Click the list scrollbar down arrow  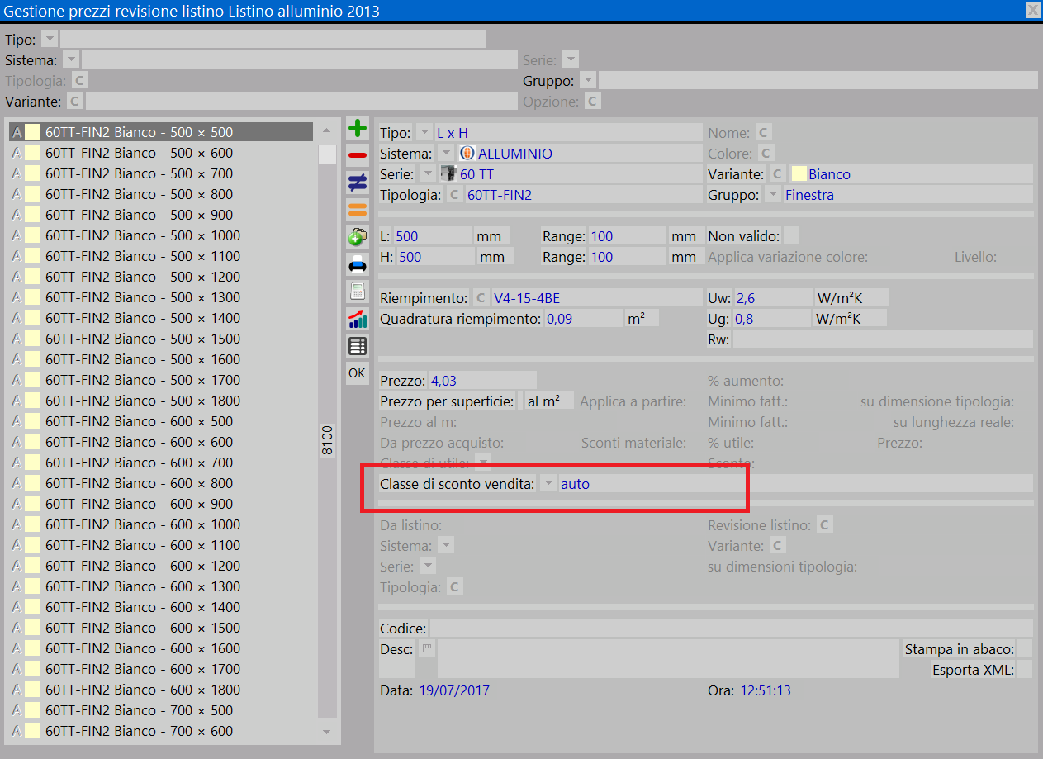coord(327,732)
